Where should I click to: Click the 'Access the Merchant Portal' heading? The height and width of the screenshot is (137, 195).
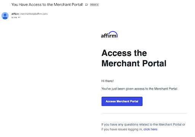tap(134, 58)
